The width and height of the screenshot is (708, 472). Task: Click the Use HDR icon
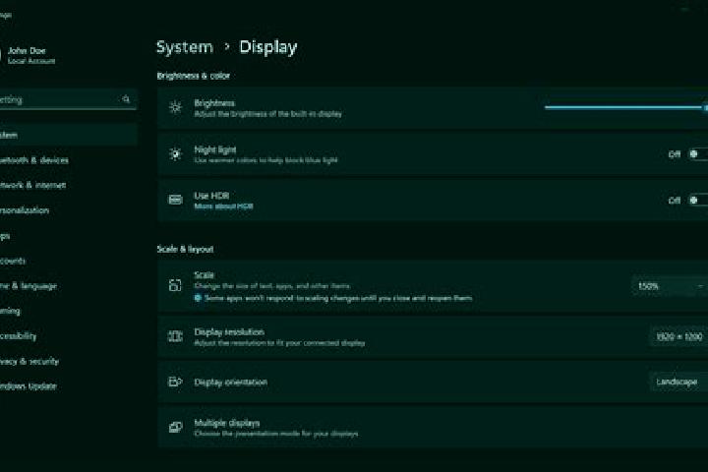pos(175,200)
